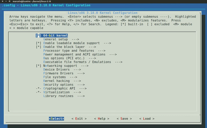Select the 64-bit kernel entry

(x=55, y=36)
